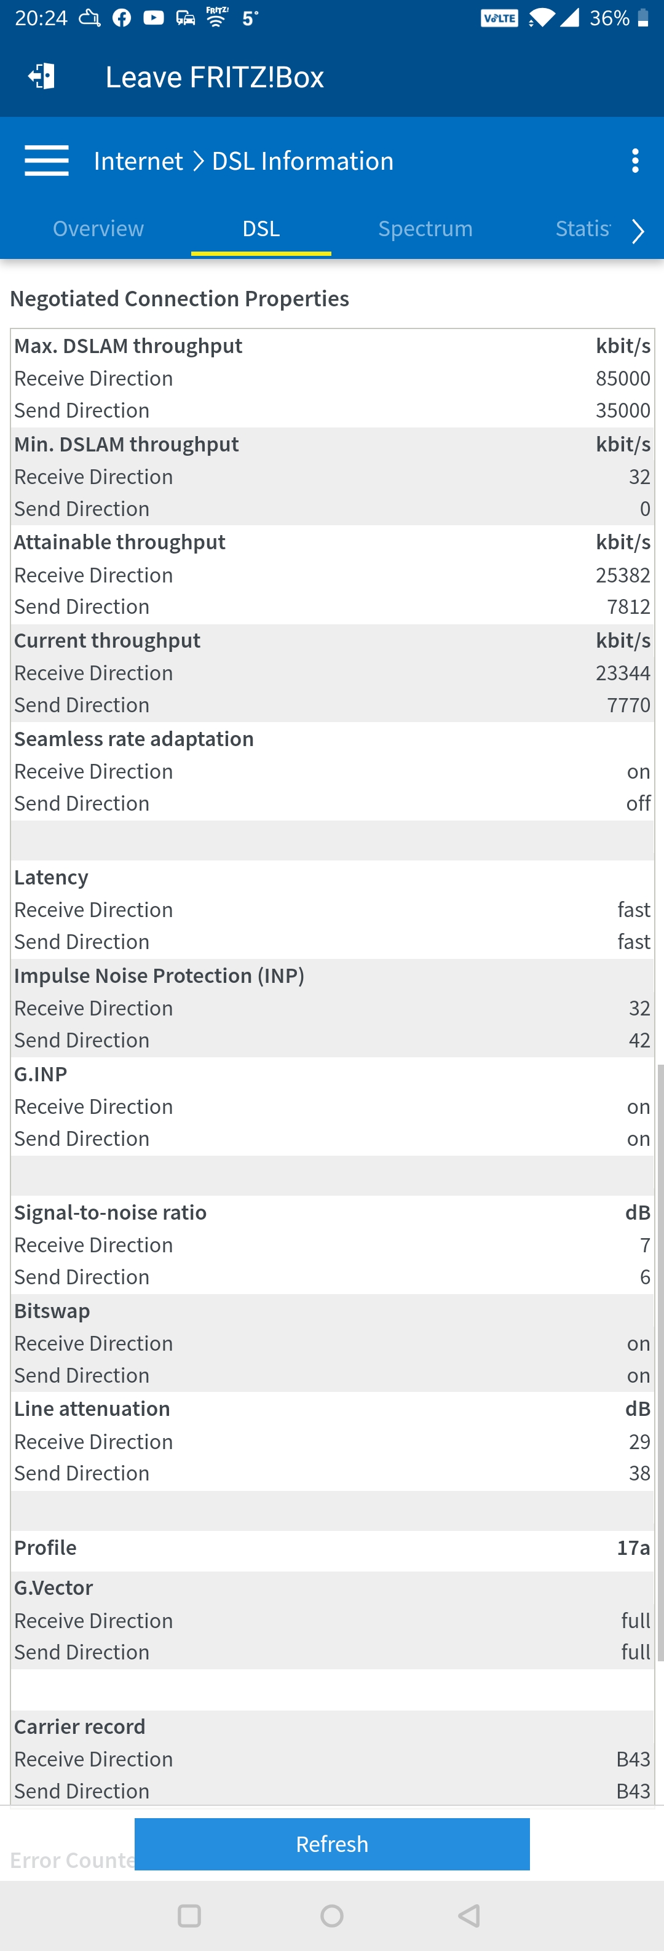Open the Spectrum tab
This screenshot has height=1951, width=664.
425,228
